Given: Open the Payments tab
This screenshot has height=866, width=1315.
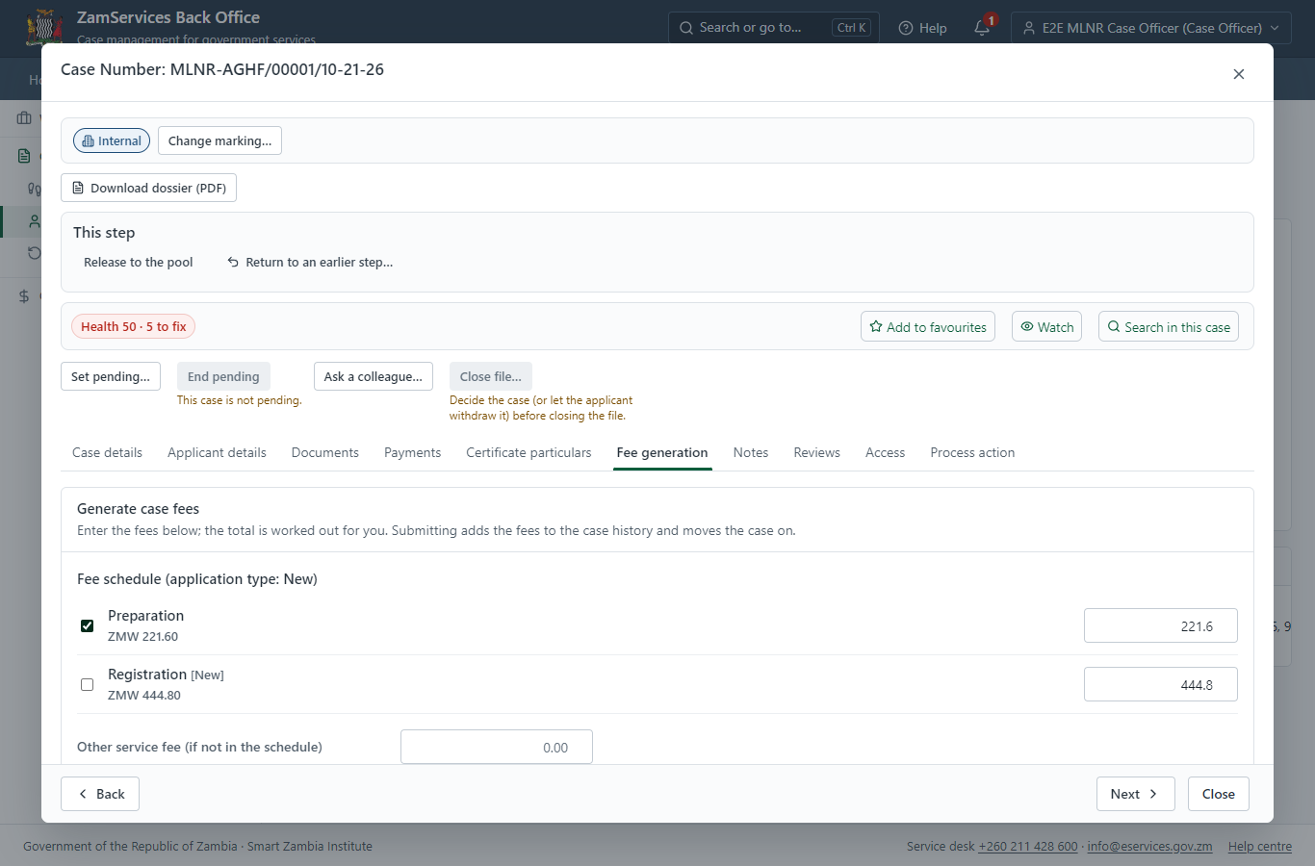Looking at the screenshot, I should point(412,452).
